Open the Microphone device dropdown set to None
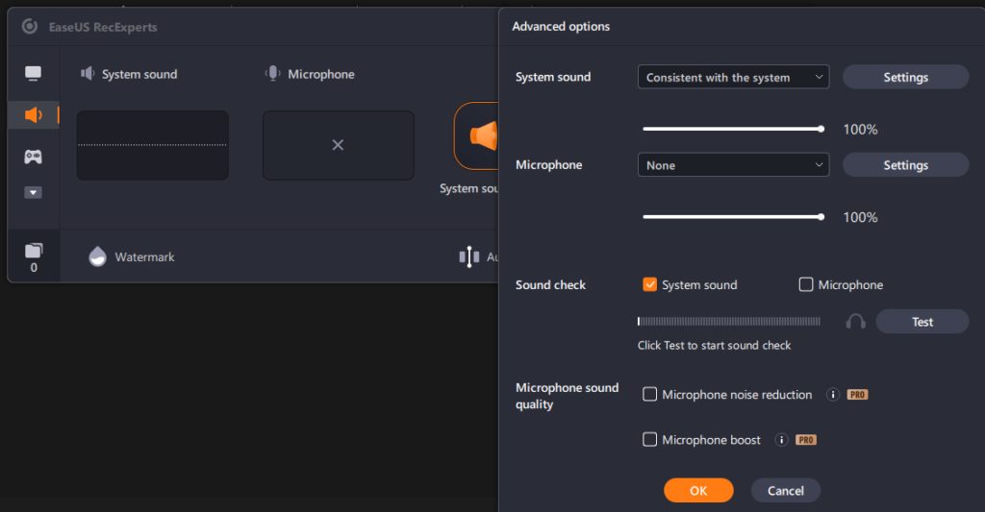Image resolution: width=985 pixels, height=512 pixels. (x=733, y=165)
